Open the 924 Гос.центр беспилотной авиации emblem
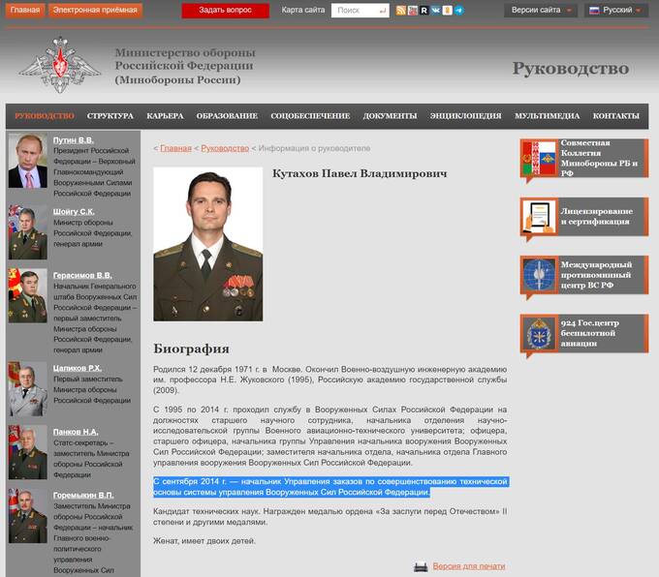The image size is (659, 577). [537, 334]
